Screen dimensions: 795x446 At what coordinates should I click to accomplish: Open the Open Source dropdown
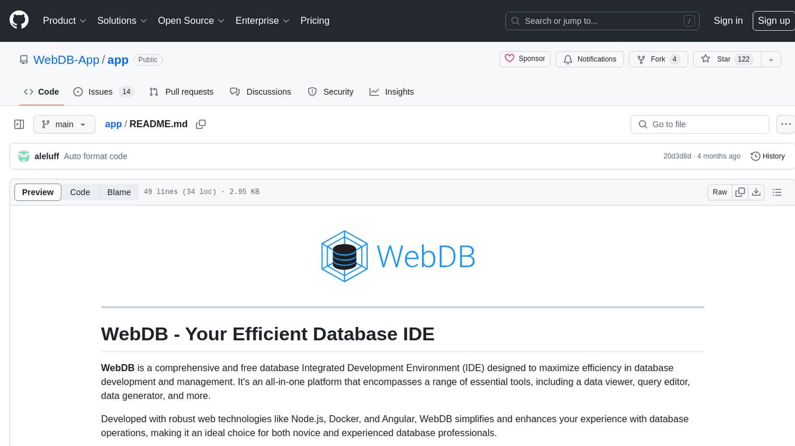click(x=191, y=20)
